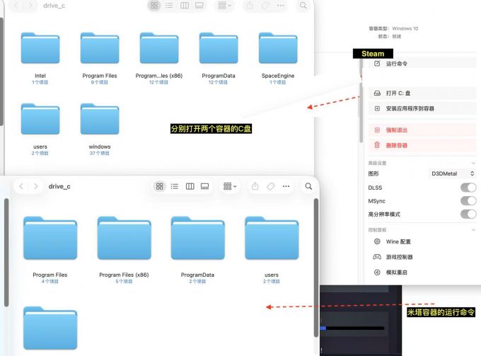Viewport: 481px width, 356px height.
Task: Collapse 控制面板 section chevron
Action: 473,230
